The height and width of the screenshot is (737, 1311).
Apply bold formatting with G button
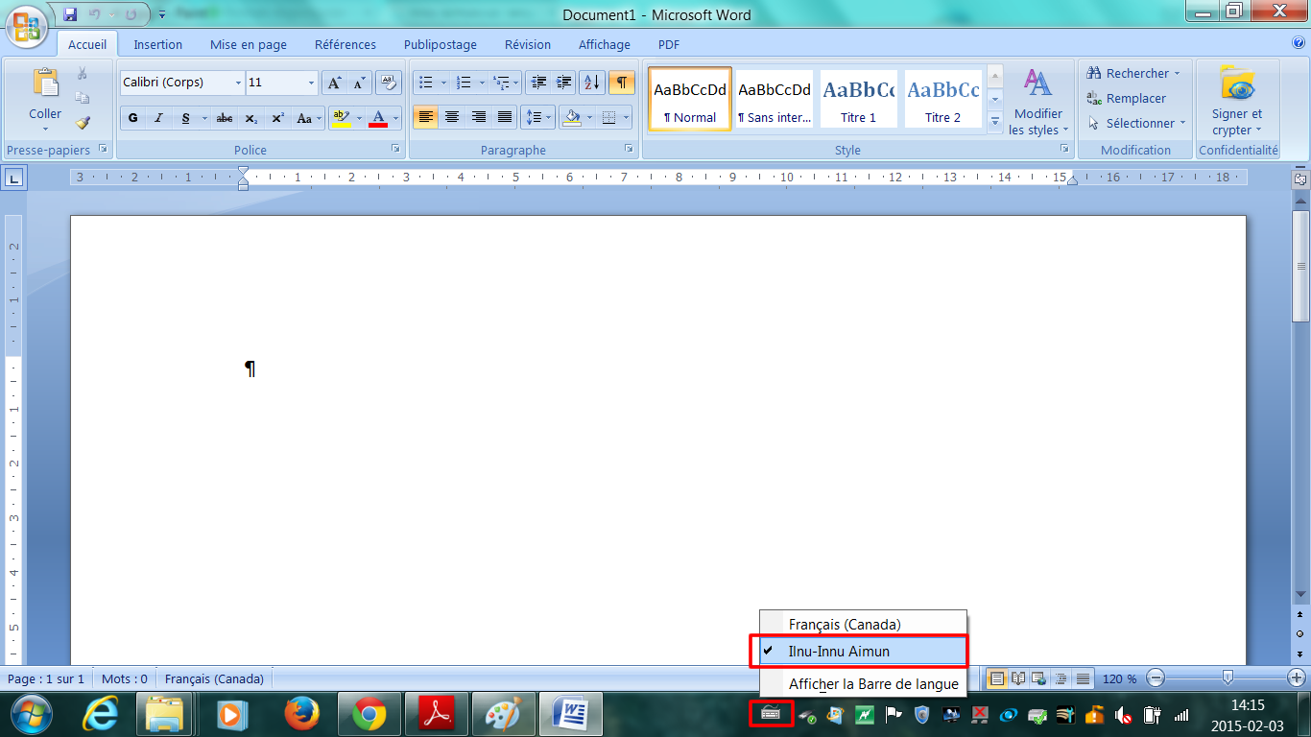(x=132, y=118)
